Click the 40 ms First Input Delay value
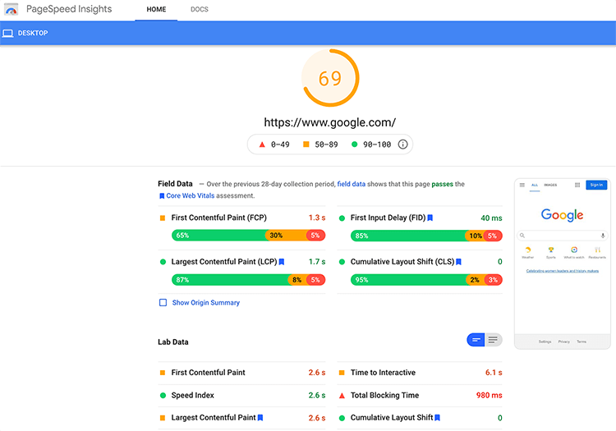The height and width of the screenshot is (431, 616). click(491, 218)
